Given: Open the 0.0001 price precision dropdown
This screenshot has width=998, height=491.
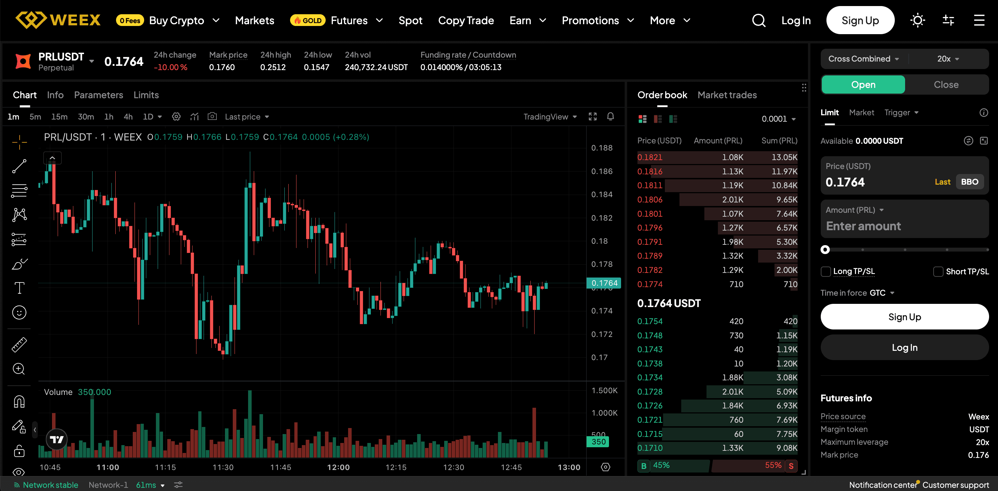Looking at the screenshot, I should click(778, 119).
